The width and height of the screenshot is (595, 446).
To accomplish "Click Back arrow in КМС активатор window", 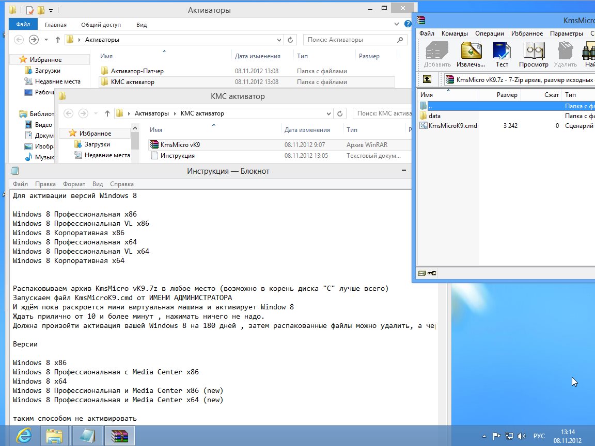I will (x=68, y=113).
